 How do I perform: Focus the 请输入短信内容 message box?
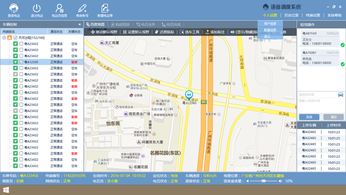(321, 105)
